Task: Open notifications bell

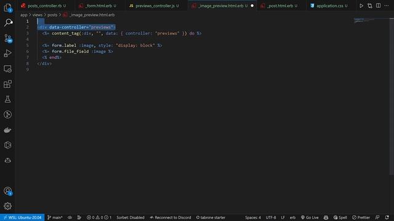Action: point(387,217)
